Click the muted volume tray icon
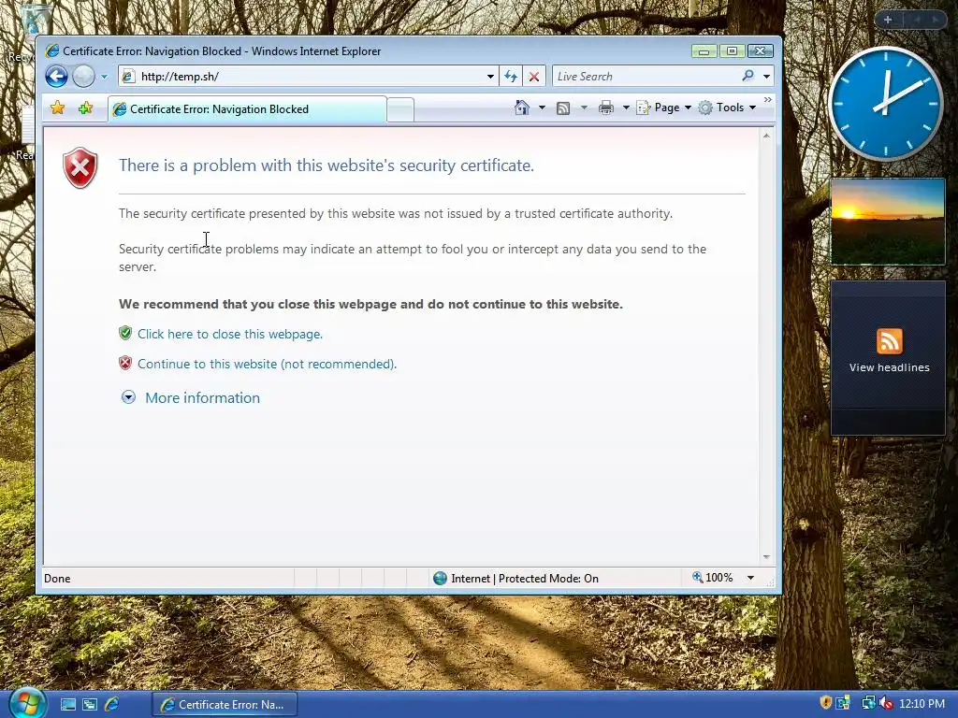This screenshot has height=718, width=958. point(886,703)
